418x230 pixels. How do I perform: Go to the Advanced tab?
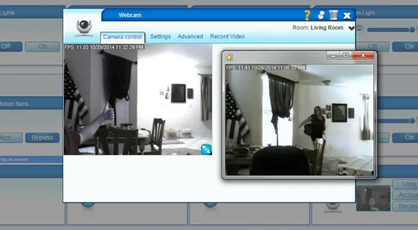190,36
